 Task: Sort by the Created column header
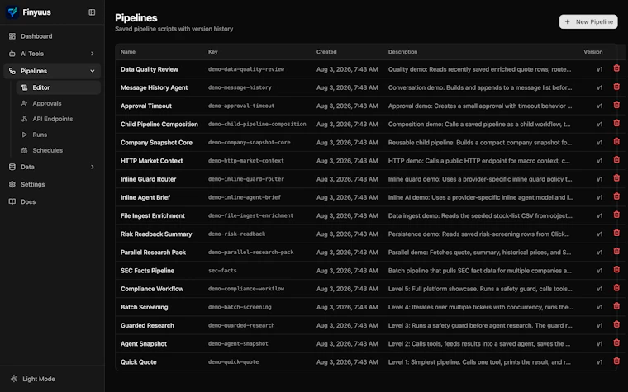pos(326,52)
